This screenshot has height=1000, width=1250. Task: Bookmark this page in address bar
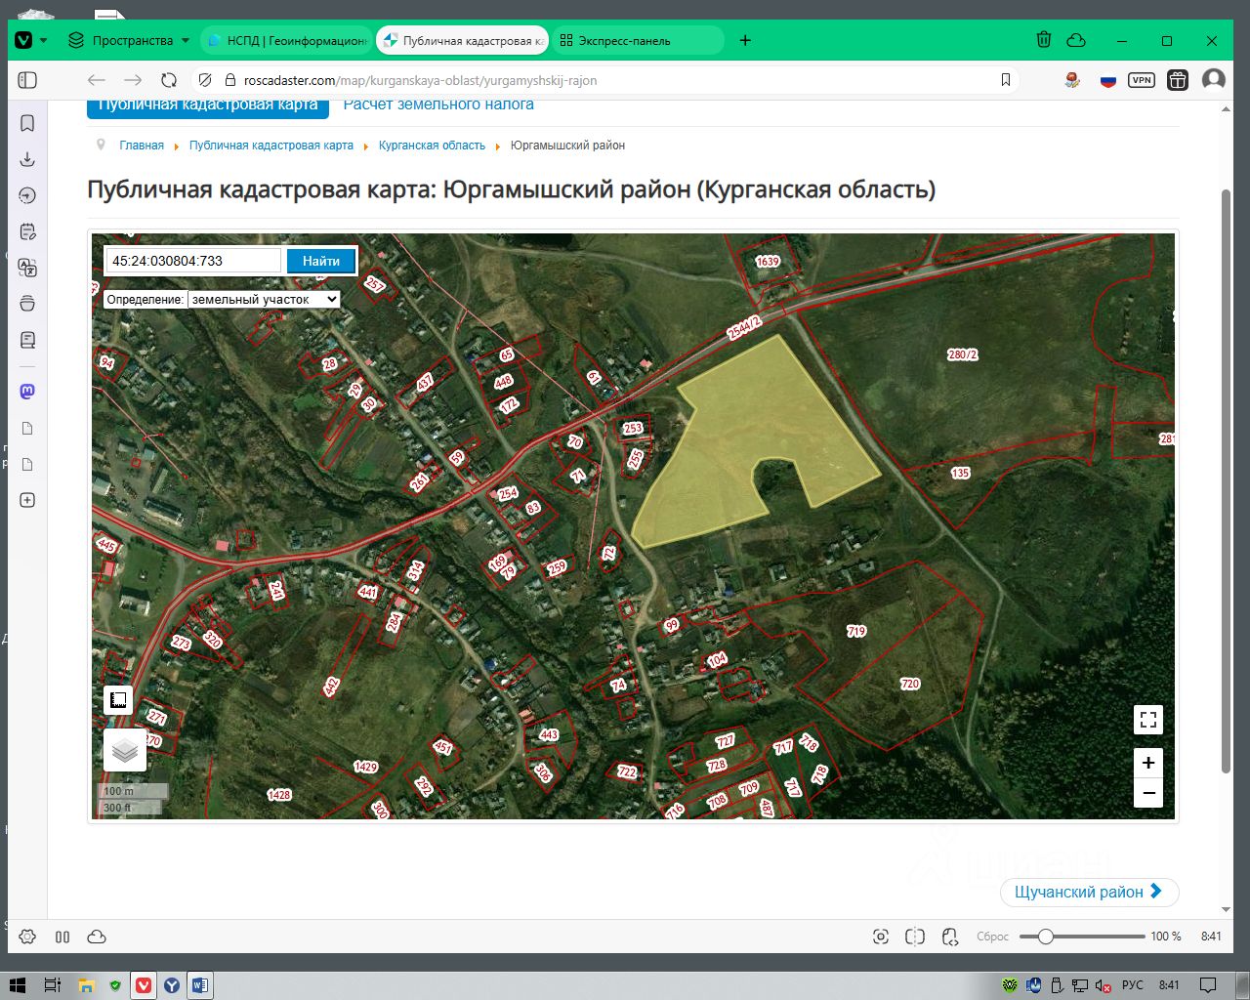(x=1006, y=80)
